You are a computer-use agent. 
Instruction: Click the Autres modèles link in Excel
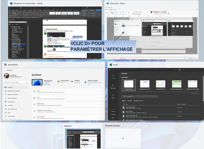(195, 93)
